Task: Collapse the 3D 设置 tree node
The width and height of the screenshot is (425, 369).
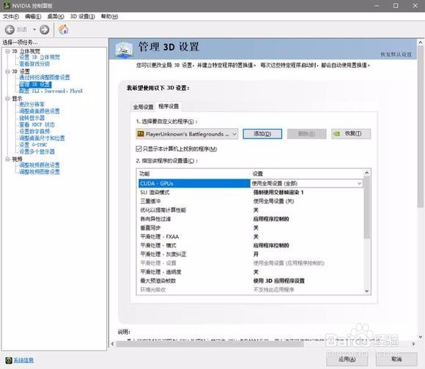Action: coord(7,71)
